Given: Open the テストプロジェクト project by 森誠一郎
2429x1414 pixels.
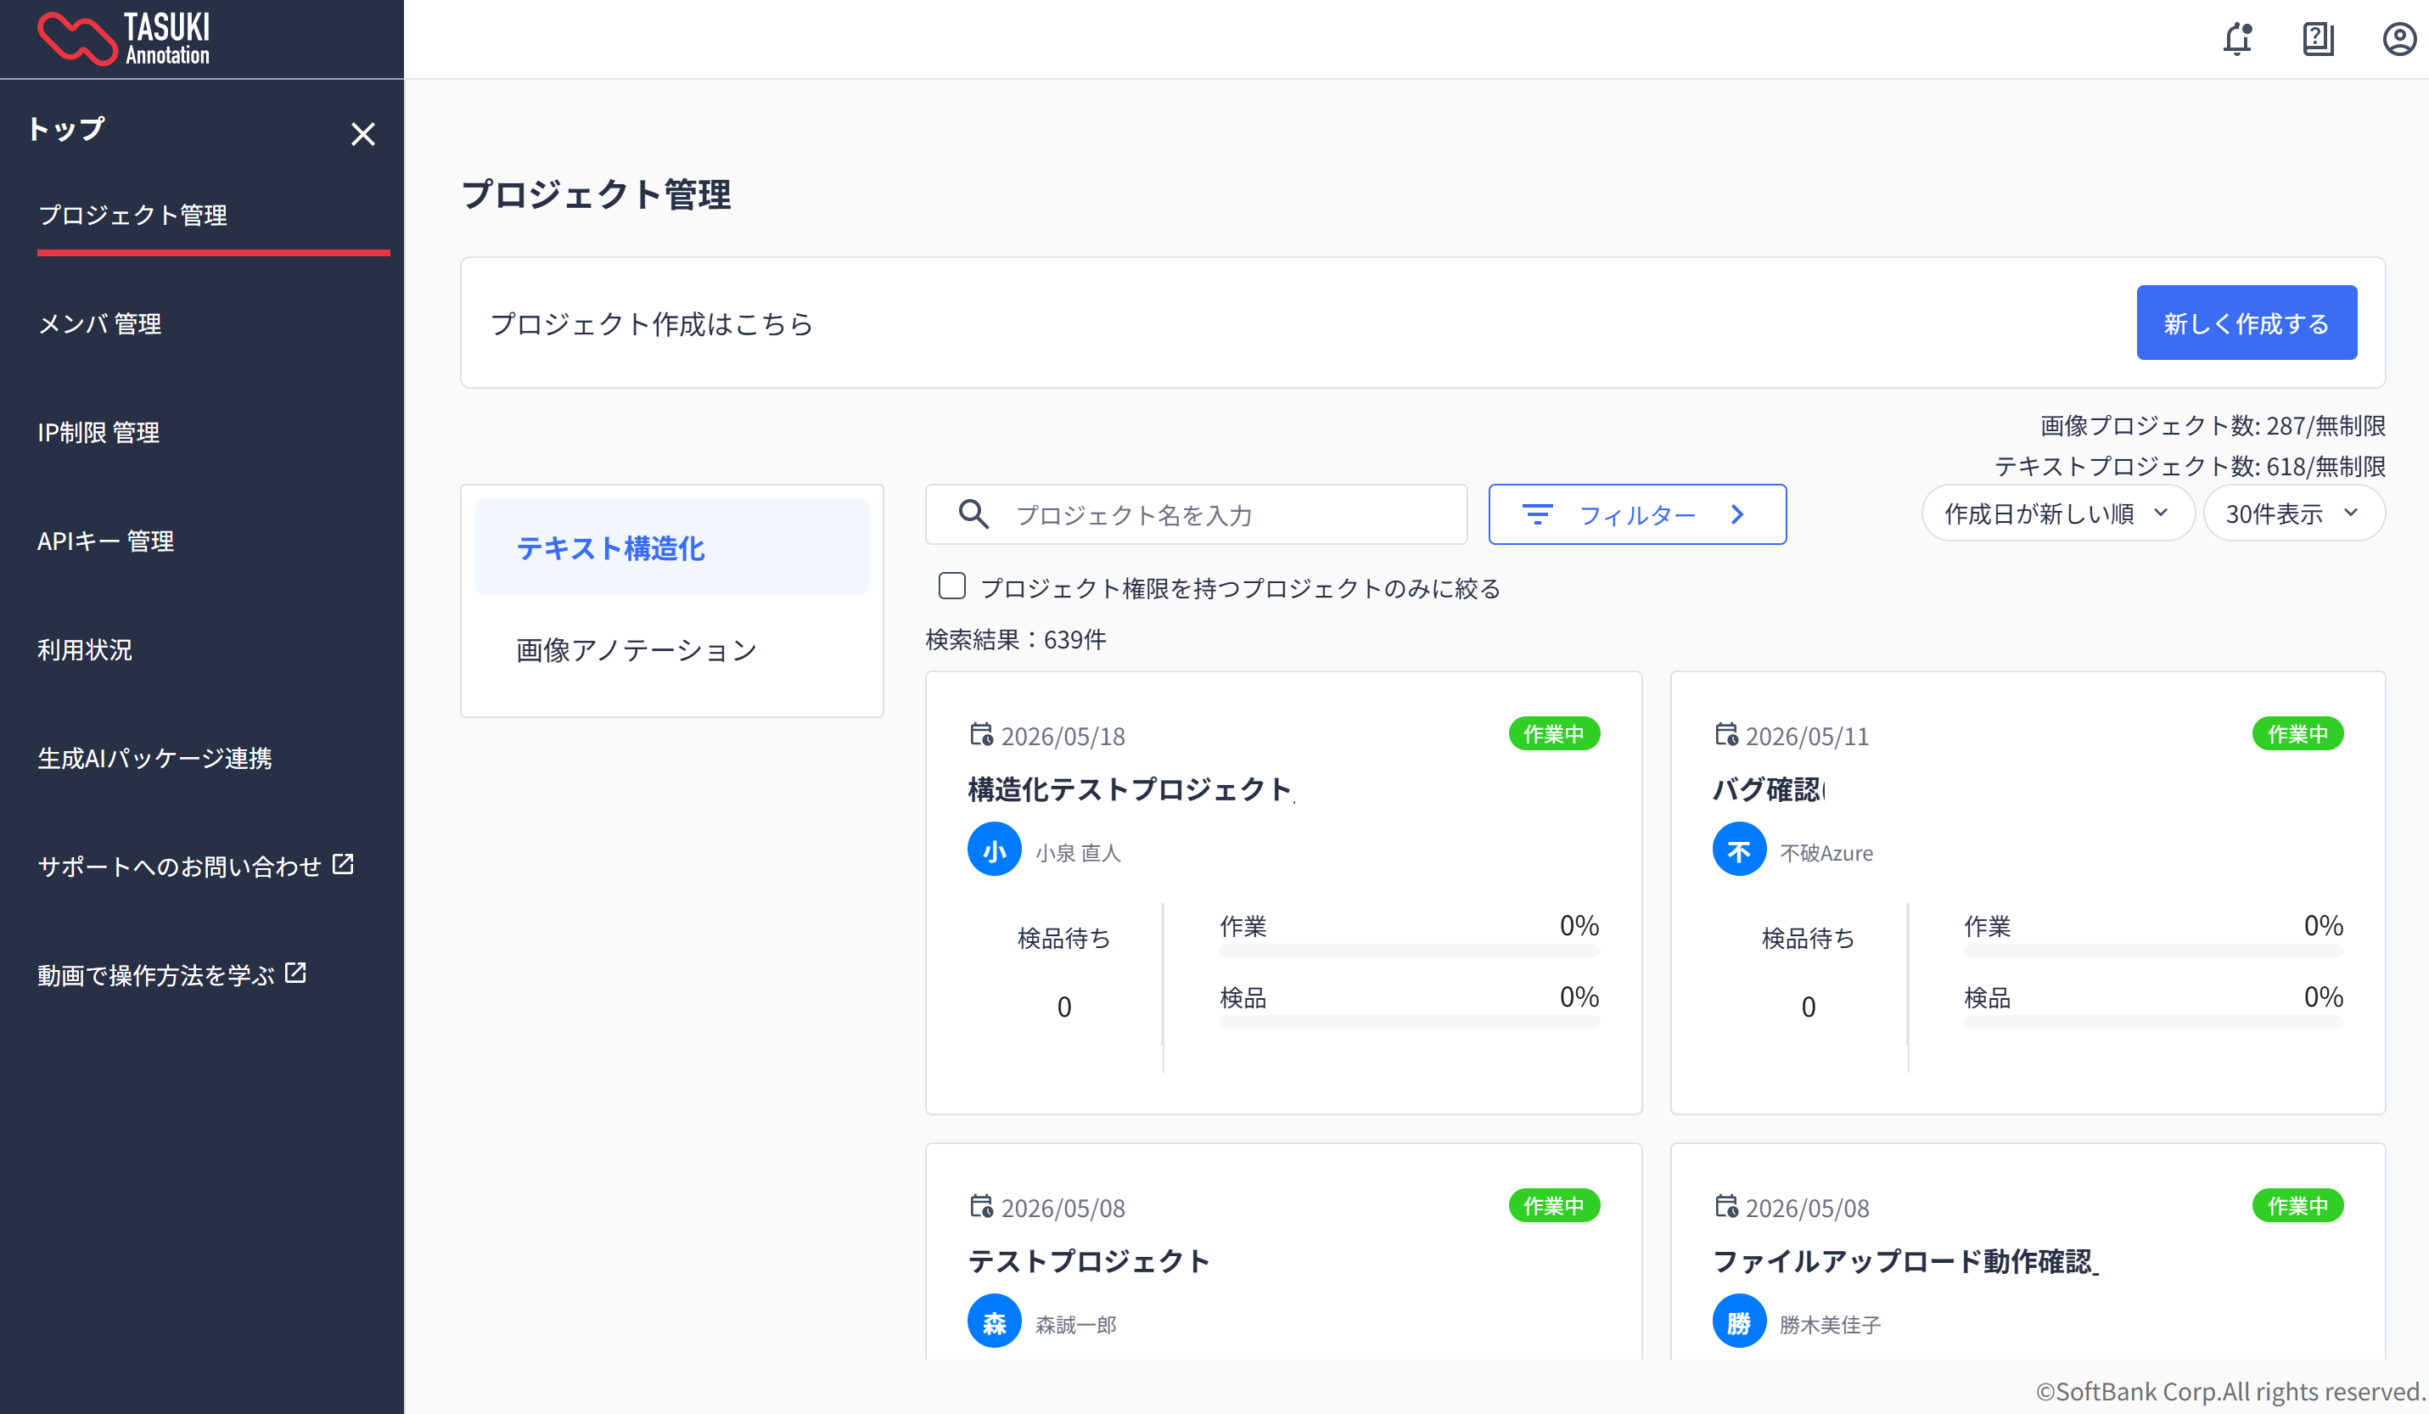Looking at the screenshot, I should (1088, 1260).
